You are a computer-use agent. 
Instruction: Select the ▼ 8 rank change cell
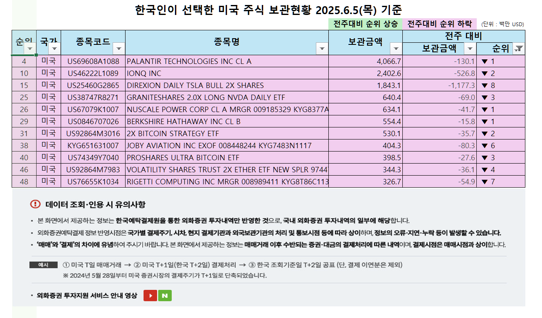click(501, 86)
